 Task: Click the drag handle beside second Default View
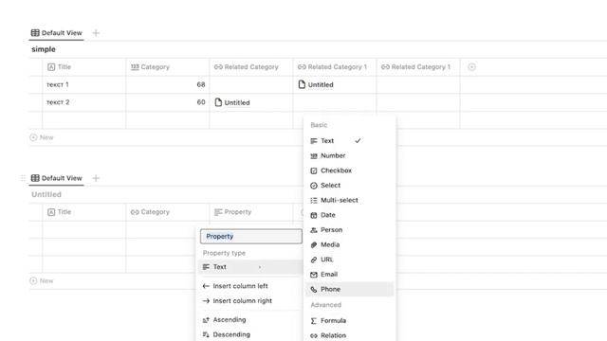[23, 178]
